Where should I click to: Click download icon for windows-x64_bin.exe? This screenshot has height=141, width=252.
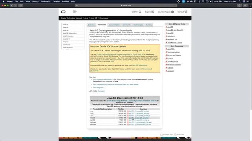(x=128, y=122)
